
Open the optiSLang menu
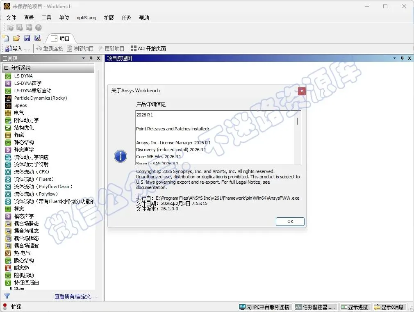point(86,18)
